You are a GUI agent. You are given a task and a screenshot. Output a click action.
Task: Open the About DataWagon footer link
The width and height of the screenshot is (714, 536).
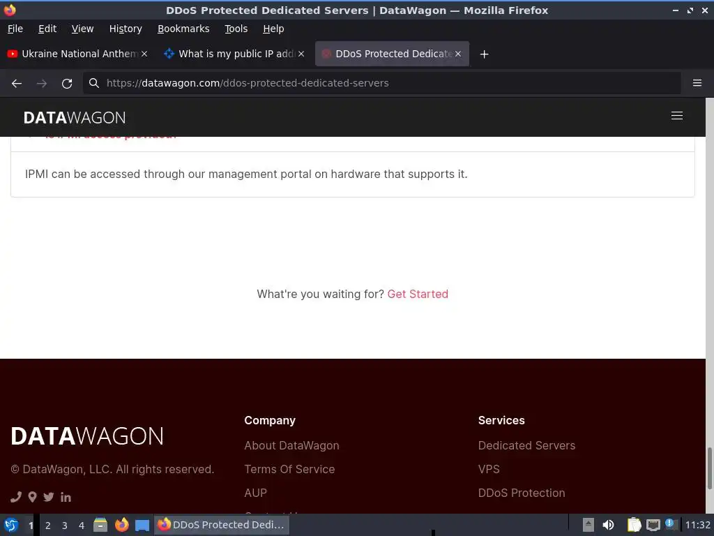[291, 445]
